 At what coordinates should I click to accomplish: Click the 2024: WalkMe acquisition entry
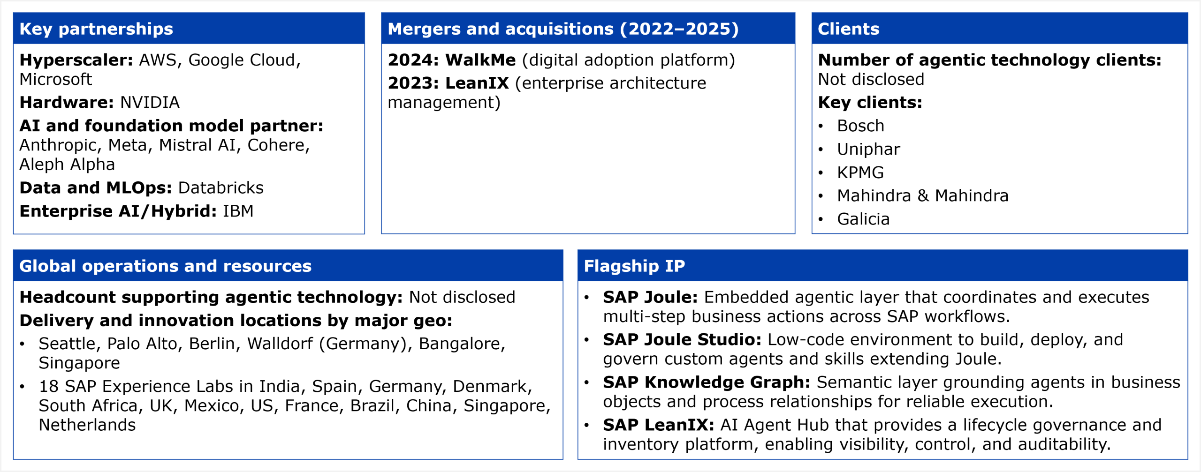[561, 60]
